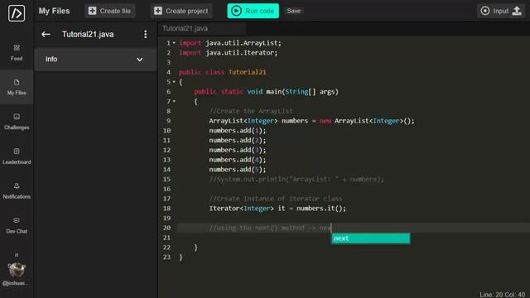
Task: Click the numbers.add(1); line
Action: (x=238, y=131)
